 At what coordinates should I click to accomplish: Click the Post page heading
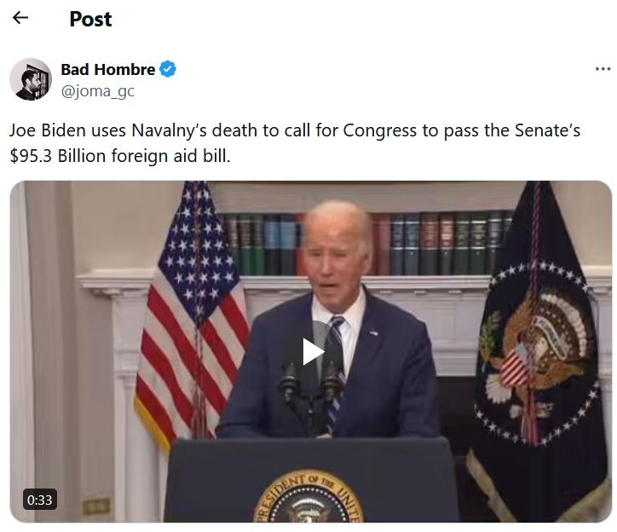(90, 19)
